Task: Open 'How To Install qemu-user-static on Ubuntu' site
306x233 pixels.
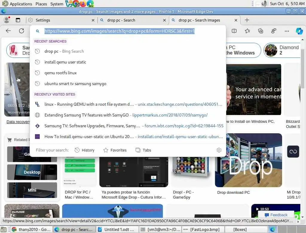Action: click(x=128, y=137)
